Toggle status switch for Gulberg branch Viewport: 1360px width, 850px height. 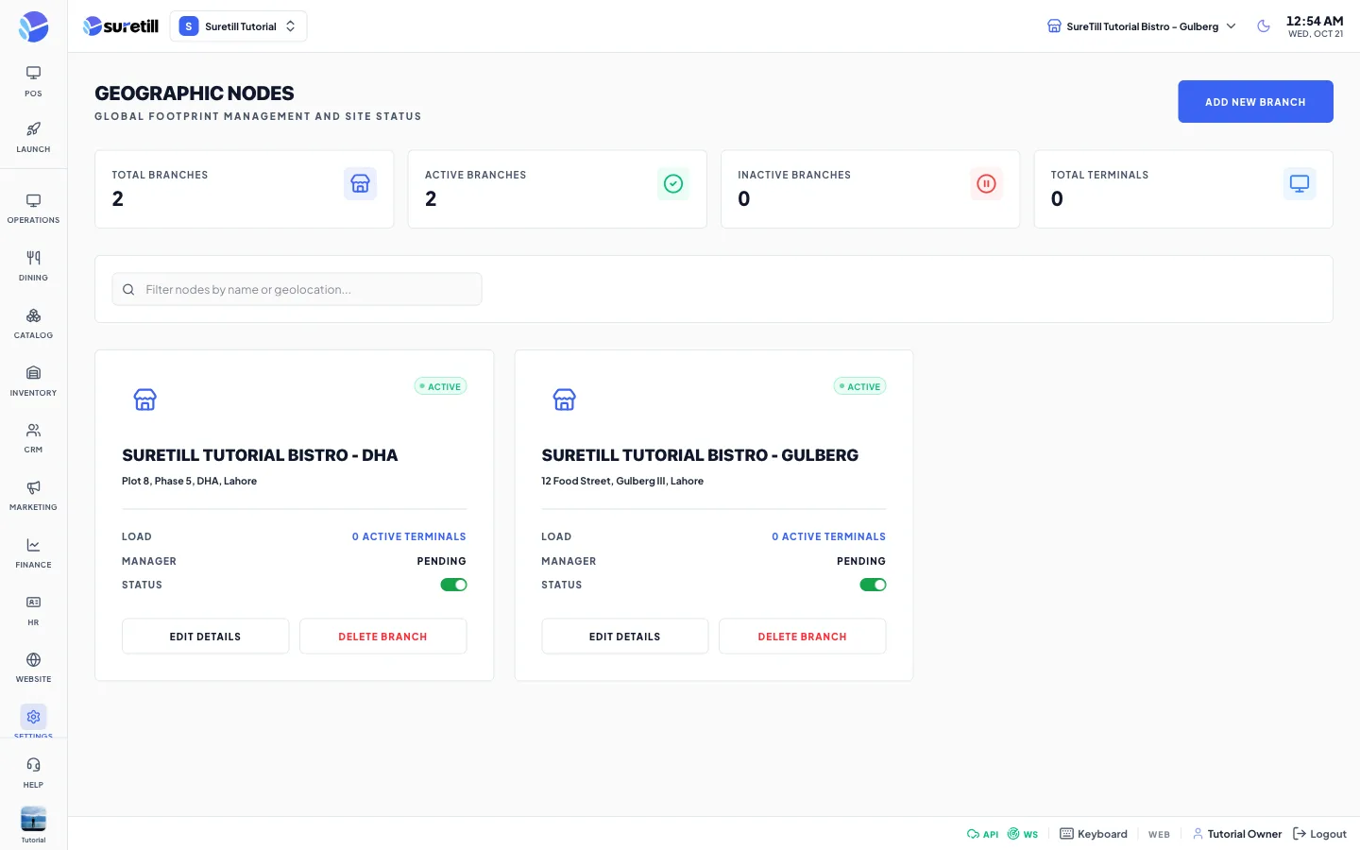coord(873,585)
